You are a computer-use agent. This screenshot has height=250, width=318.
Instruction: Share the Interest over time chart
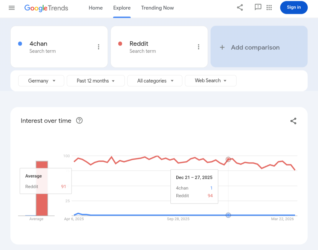click(293, 121)
